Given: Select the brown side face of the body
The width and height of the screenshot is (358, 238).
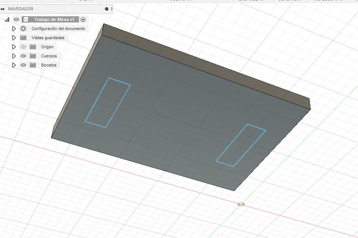Looking at the screenshot, I should pyautogui.click(x=205, y=66).
